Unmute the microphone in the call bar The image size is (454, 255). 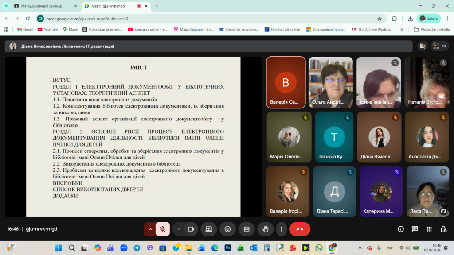[x=163, y=229]
